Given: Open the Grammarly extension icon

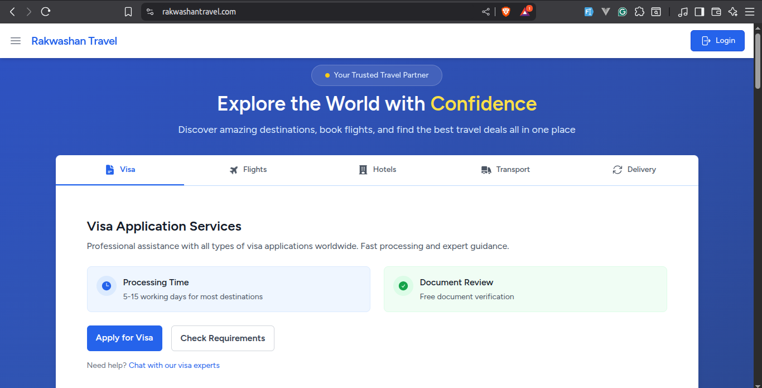Looking at the screenshot, I should tap(622, 12).
